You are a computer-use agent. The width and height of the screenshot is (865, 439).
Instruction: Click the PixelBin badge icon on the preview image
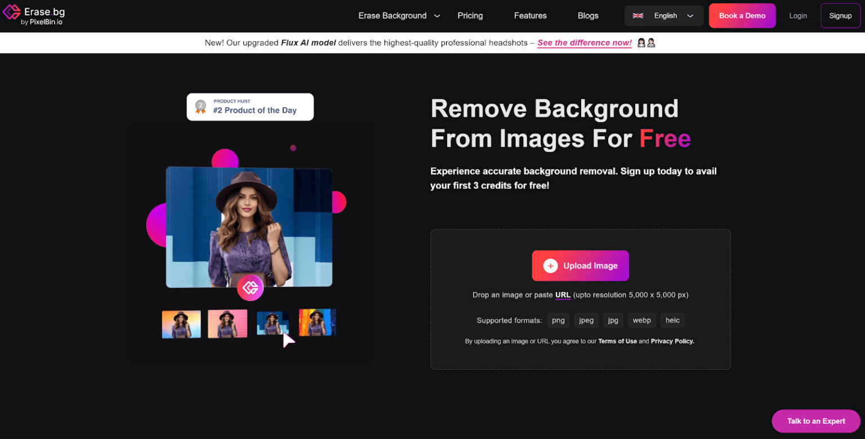click(250, 288)
